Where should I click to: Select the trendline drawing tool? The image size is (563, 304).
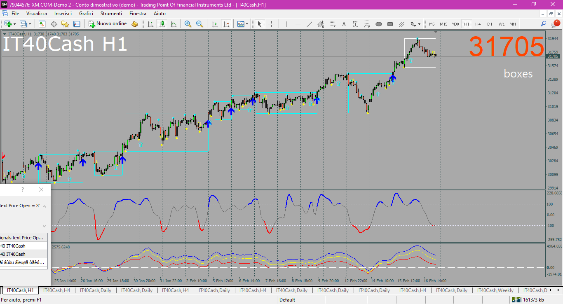[309, 24]
